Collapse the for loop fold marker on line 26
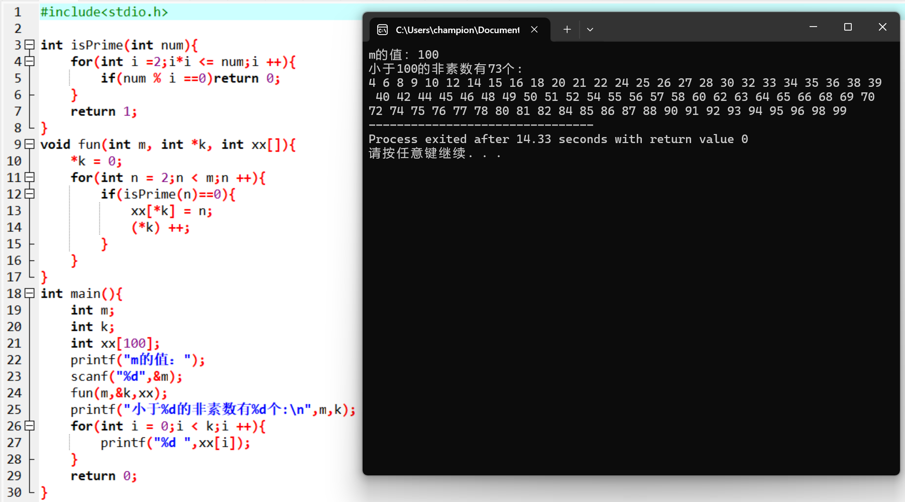 (30, 426)
